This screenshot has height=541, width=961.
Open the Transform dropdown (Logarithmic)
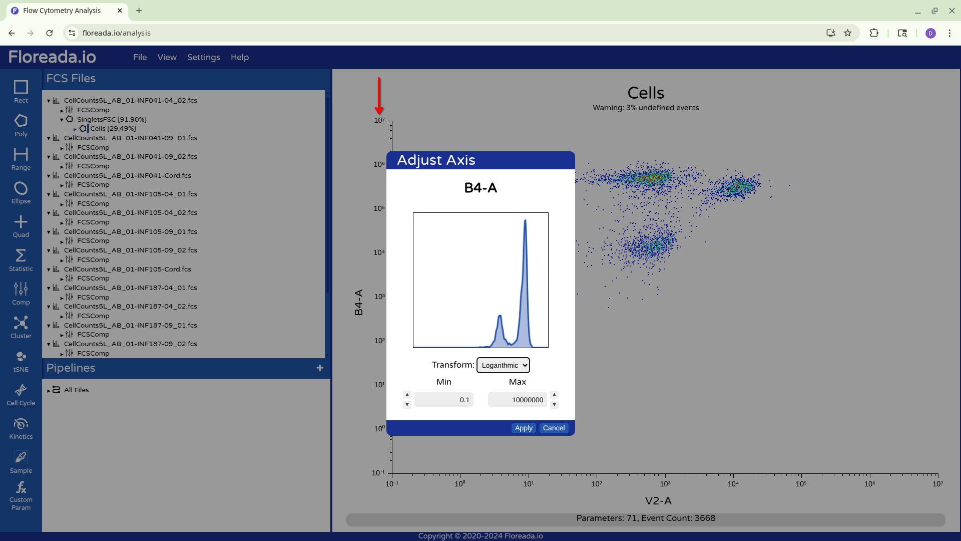point(503,365)
